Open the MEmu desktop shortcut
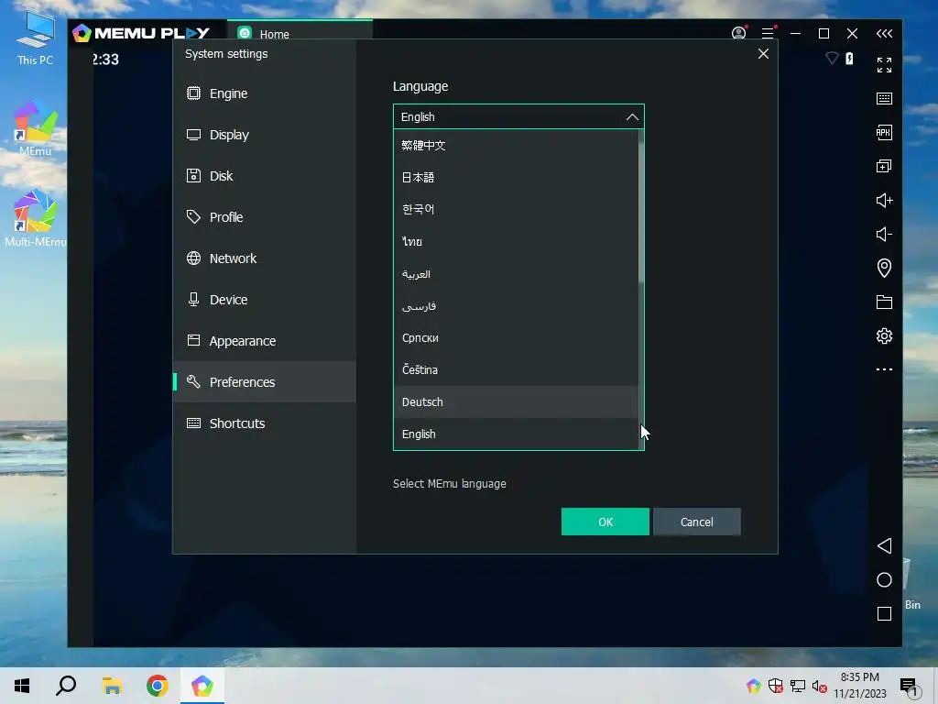 (x=35, y=128)
